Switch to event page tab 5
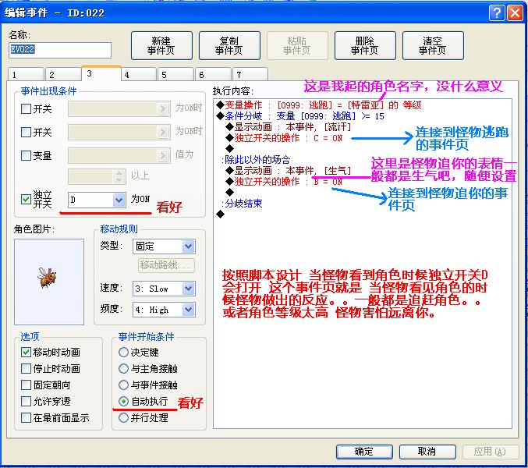528x468 pixels. (x=175, y=74)
